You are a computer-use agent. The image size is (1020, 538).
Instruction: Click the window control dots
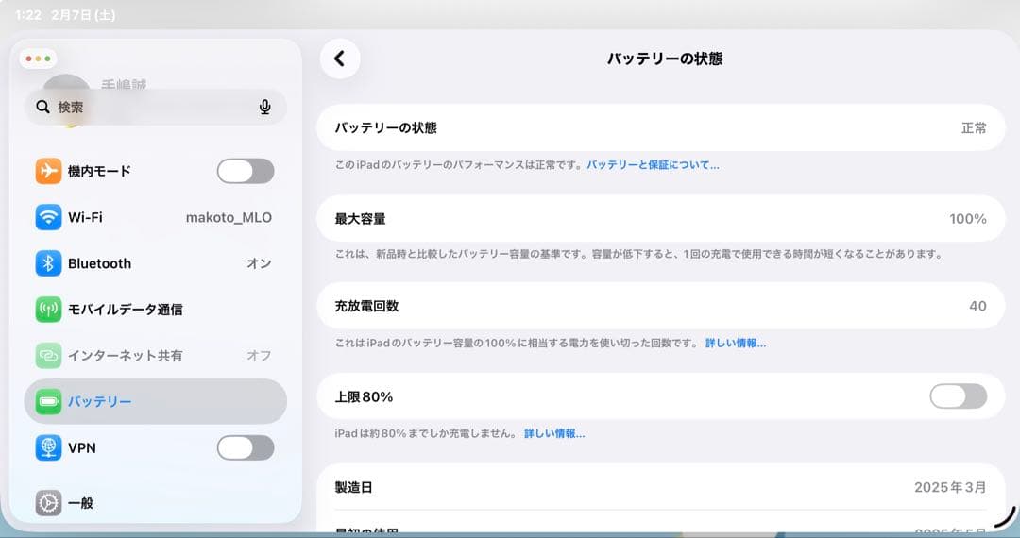click(39, 59)
